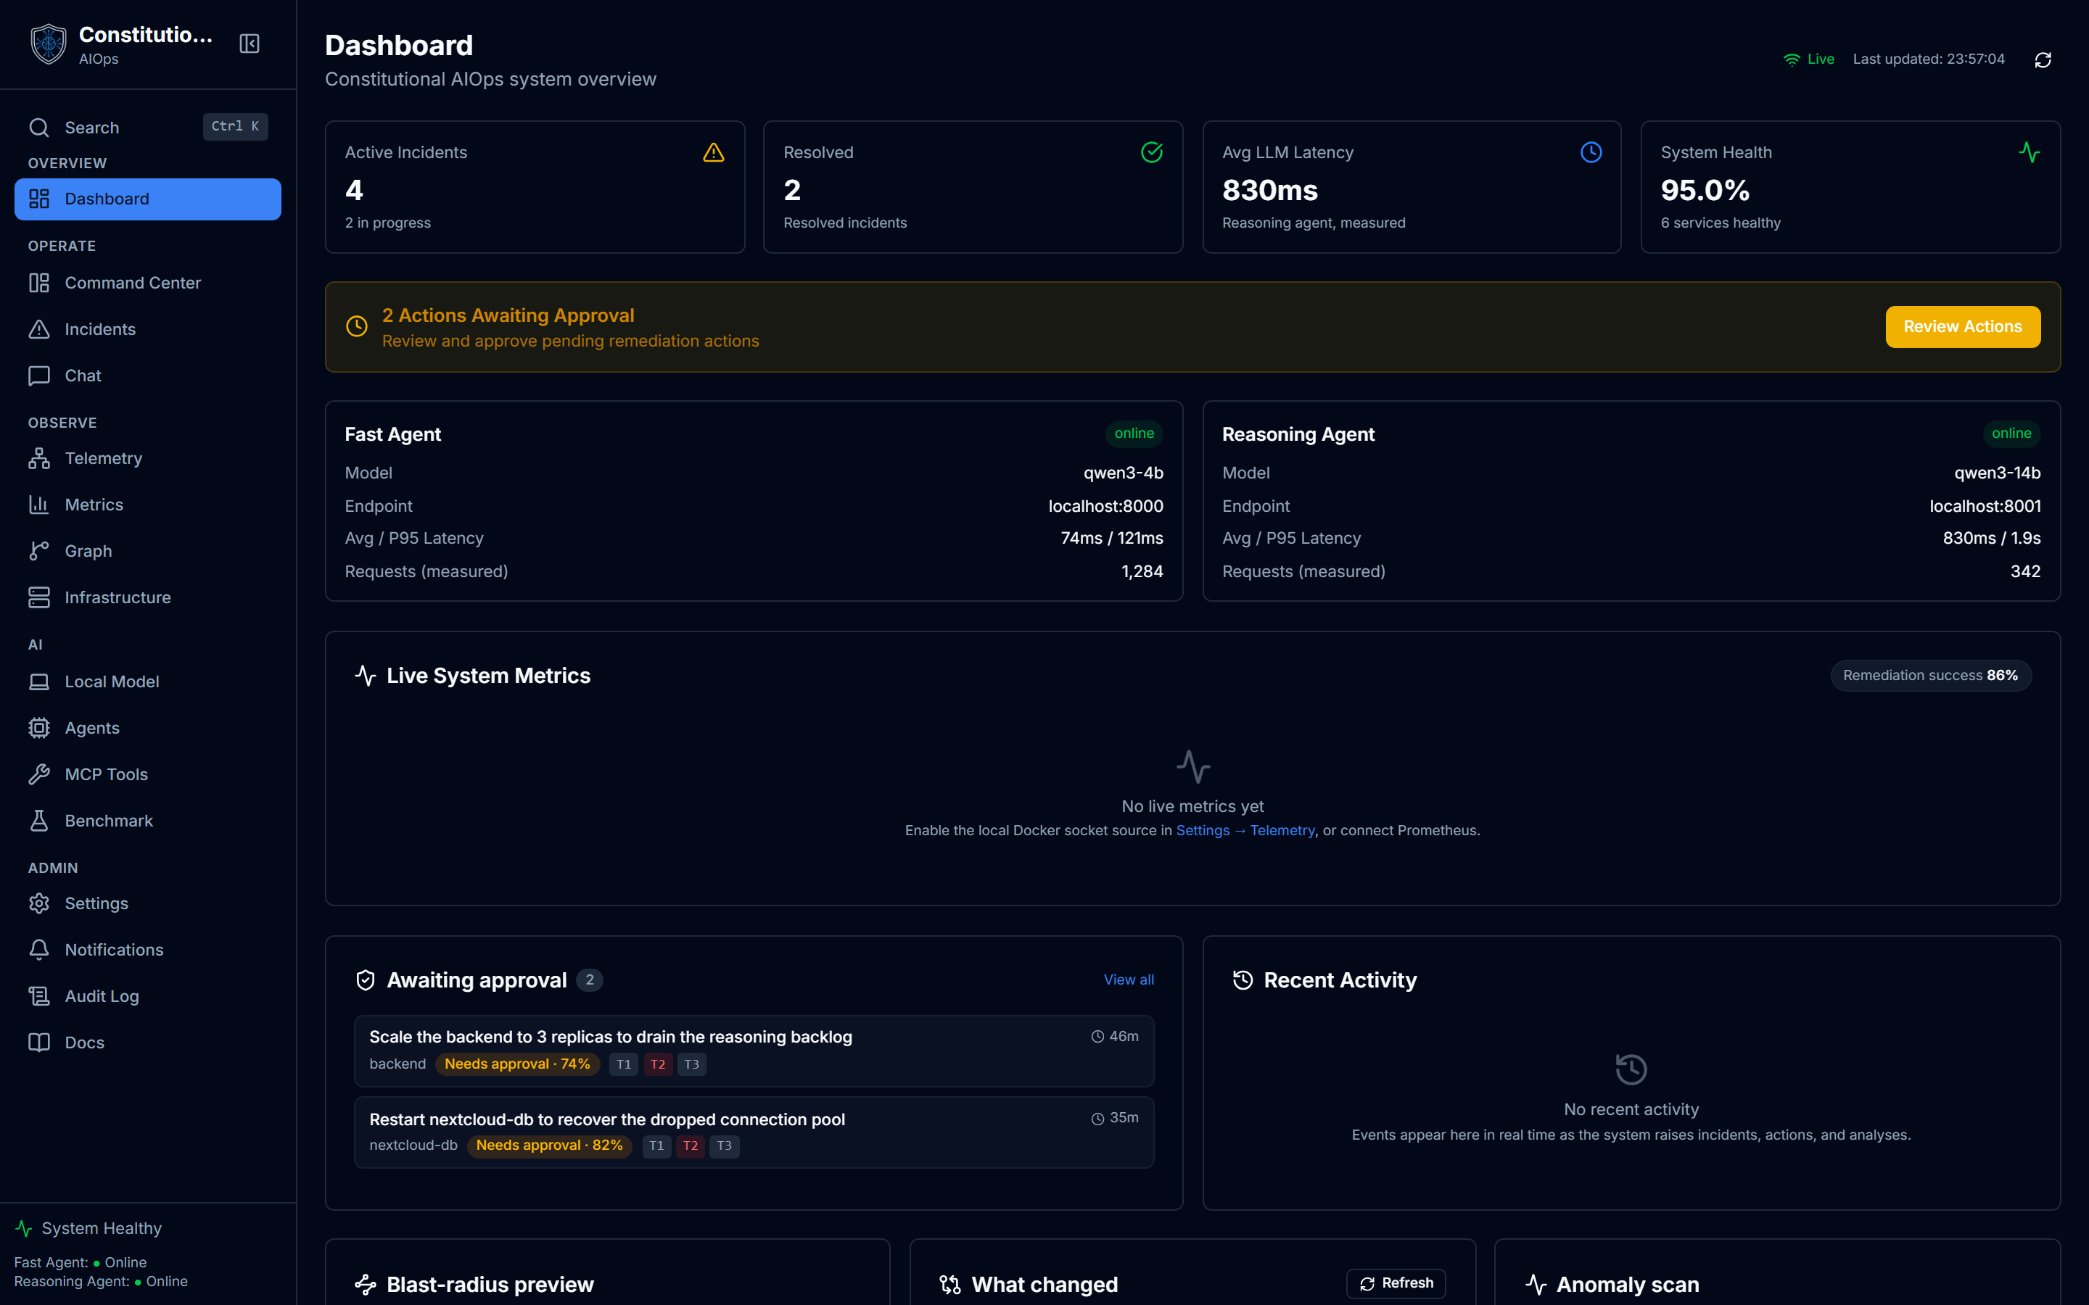Click the Blast-radius preview icon
The height and width of the screenshot is (1305, 2089).
tap(365, 1285)
